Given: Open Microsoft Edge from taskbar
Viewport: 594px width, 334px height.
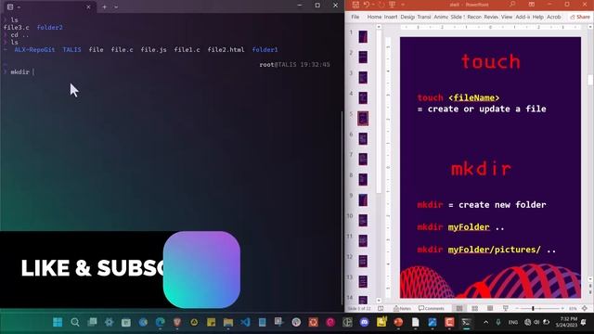Looking at the screenshot, I should 161,322.
